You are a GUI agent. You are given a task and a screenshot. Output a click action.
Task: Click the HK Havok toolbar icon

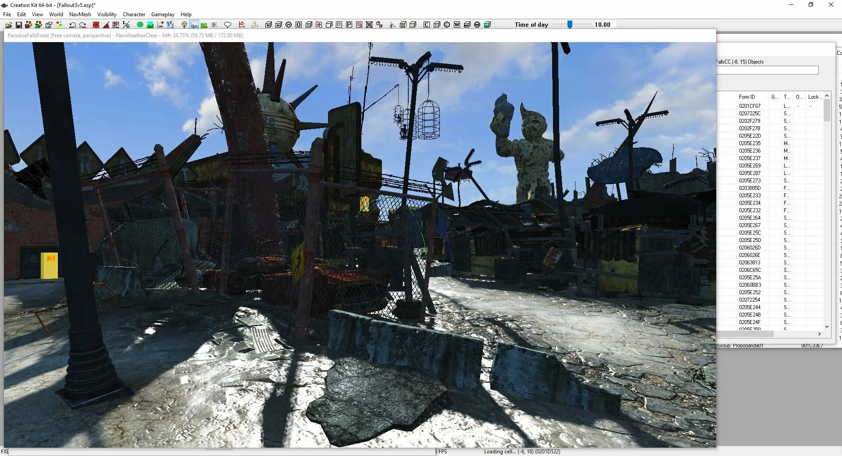point(160,25)
